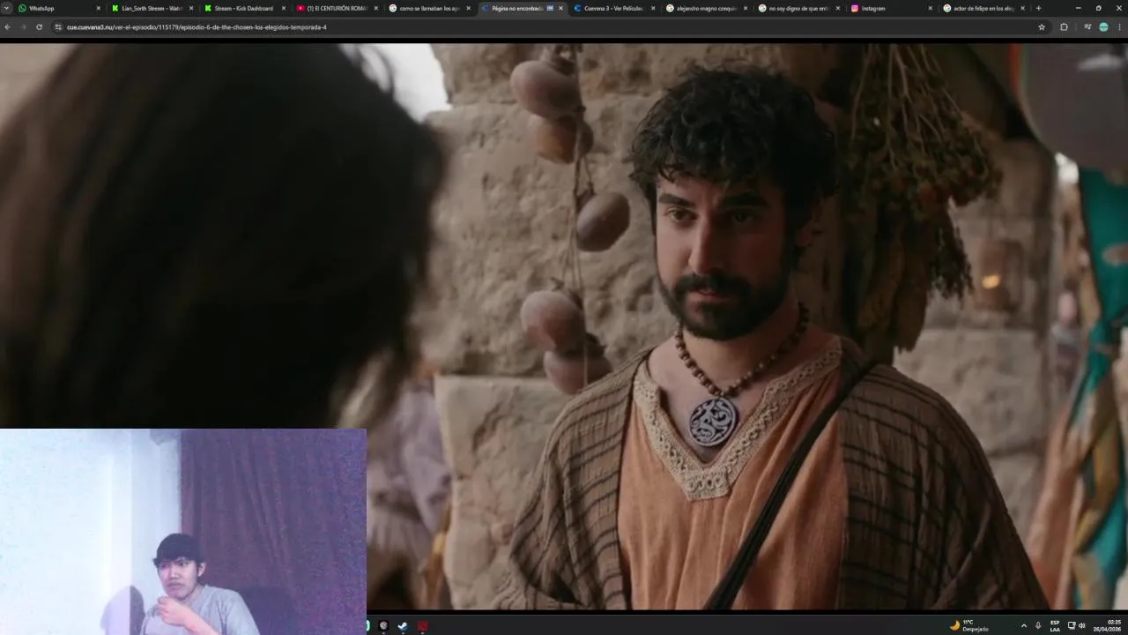1128x635 pixels.
Task: Select the Página no encontrada tab
Action: (x=521, y=8)
